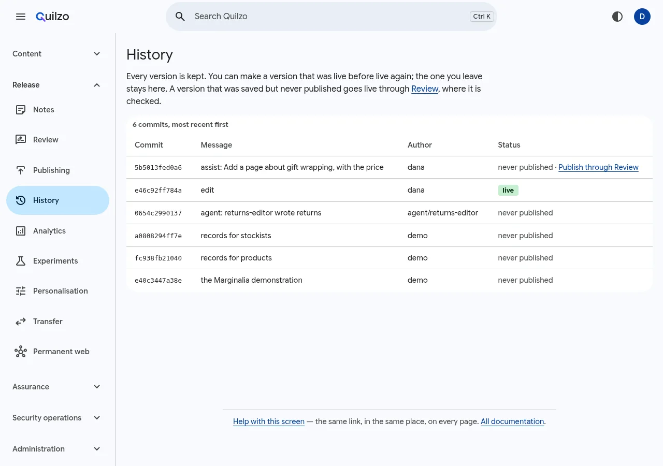The image size is (663, 466).
Task: Open Notes in the sidebar
Action: pyautogui.click(x=57, y=110)
